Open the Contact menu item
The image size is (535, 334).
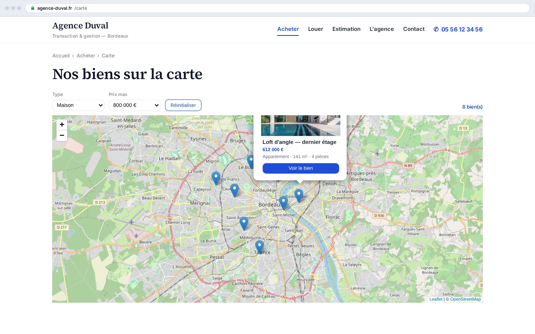pos(414,29)
